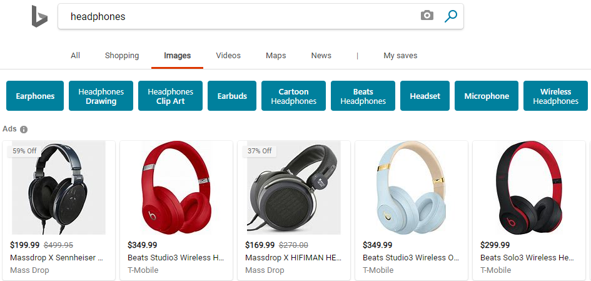Click the Bing logo icon
The width and height of the screenshot is (591, 281).
point(39,16)
